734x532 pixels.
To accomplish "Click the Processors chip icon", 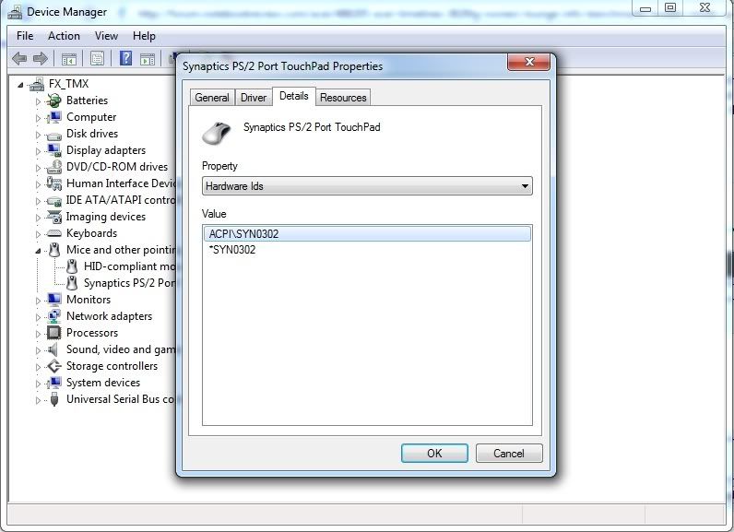I will [53, 333].
